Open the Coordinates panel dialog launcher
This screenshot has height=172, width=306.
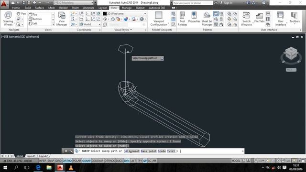(100, 30)
